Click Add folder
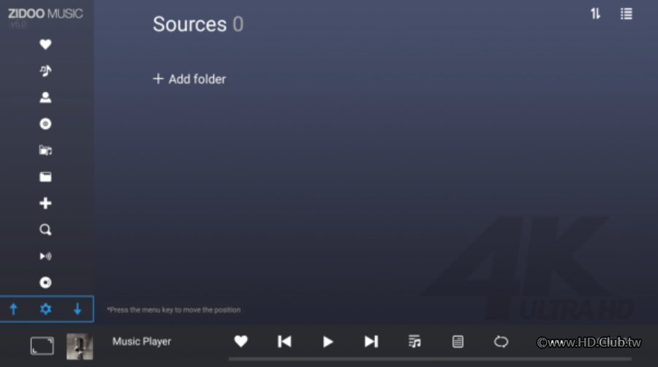 189,79
